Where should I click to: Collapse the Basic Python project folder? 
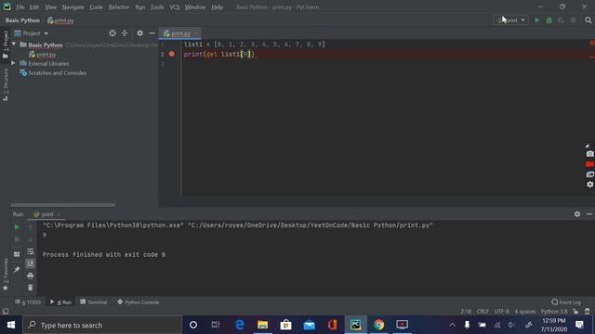pos(14,45)
